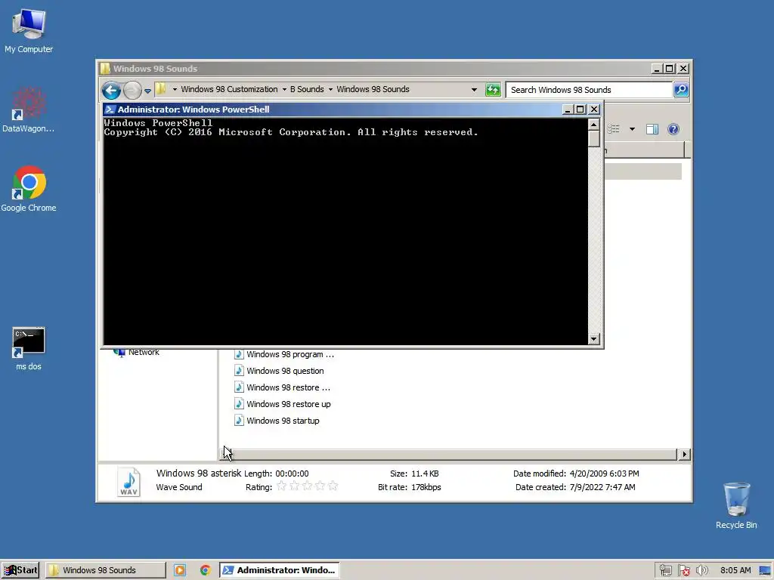
Task: Set the rating to three stars
Action: [x=307, y=486]
